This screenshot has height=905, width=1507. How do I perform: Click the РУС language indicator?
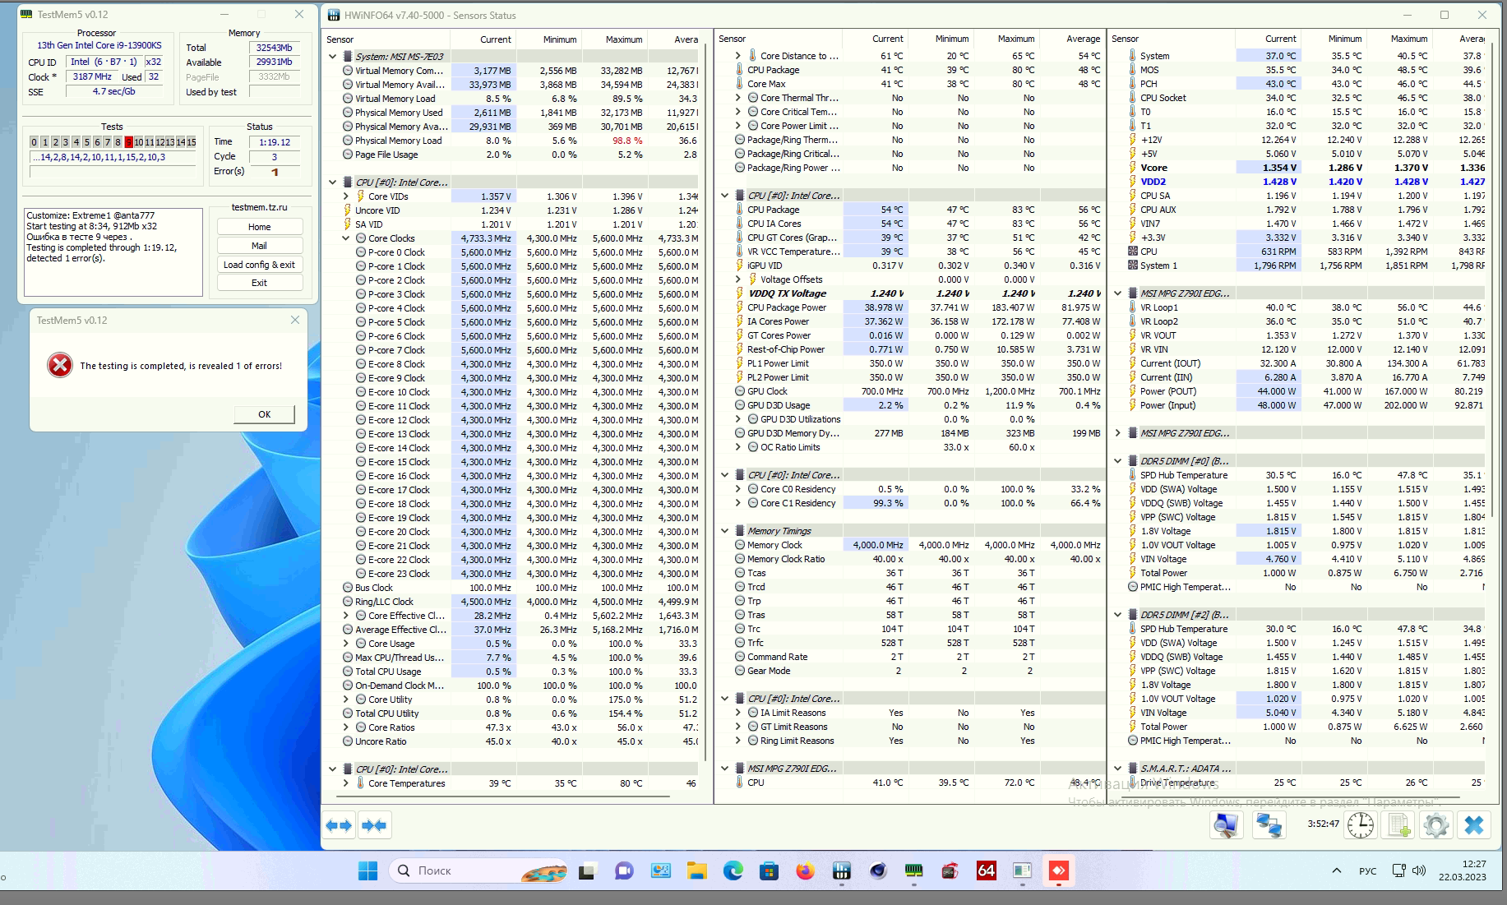click(1368, 871)
